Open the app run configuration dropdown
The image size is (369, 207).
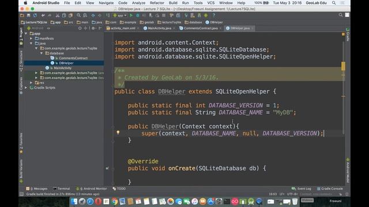(120, 16)
